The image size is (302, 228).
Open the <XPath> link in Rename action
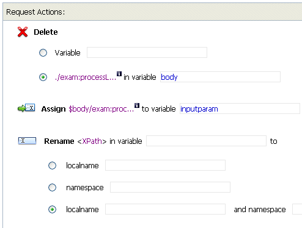(92, 141)
